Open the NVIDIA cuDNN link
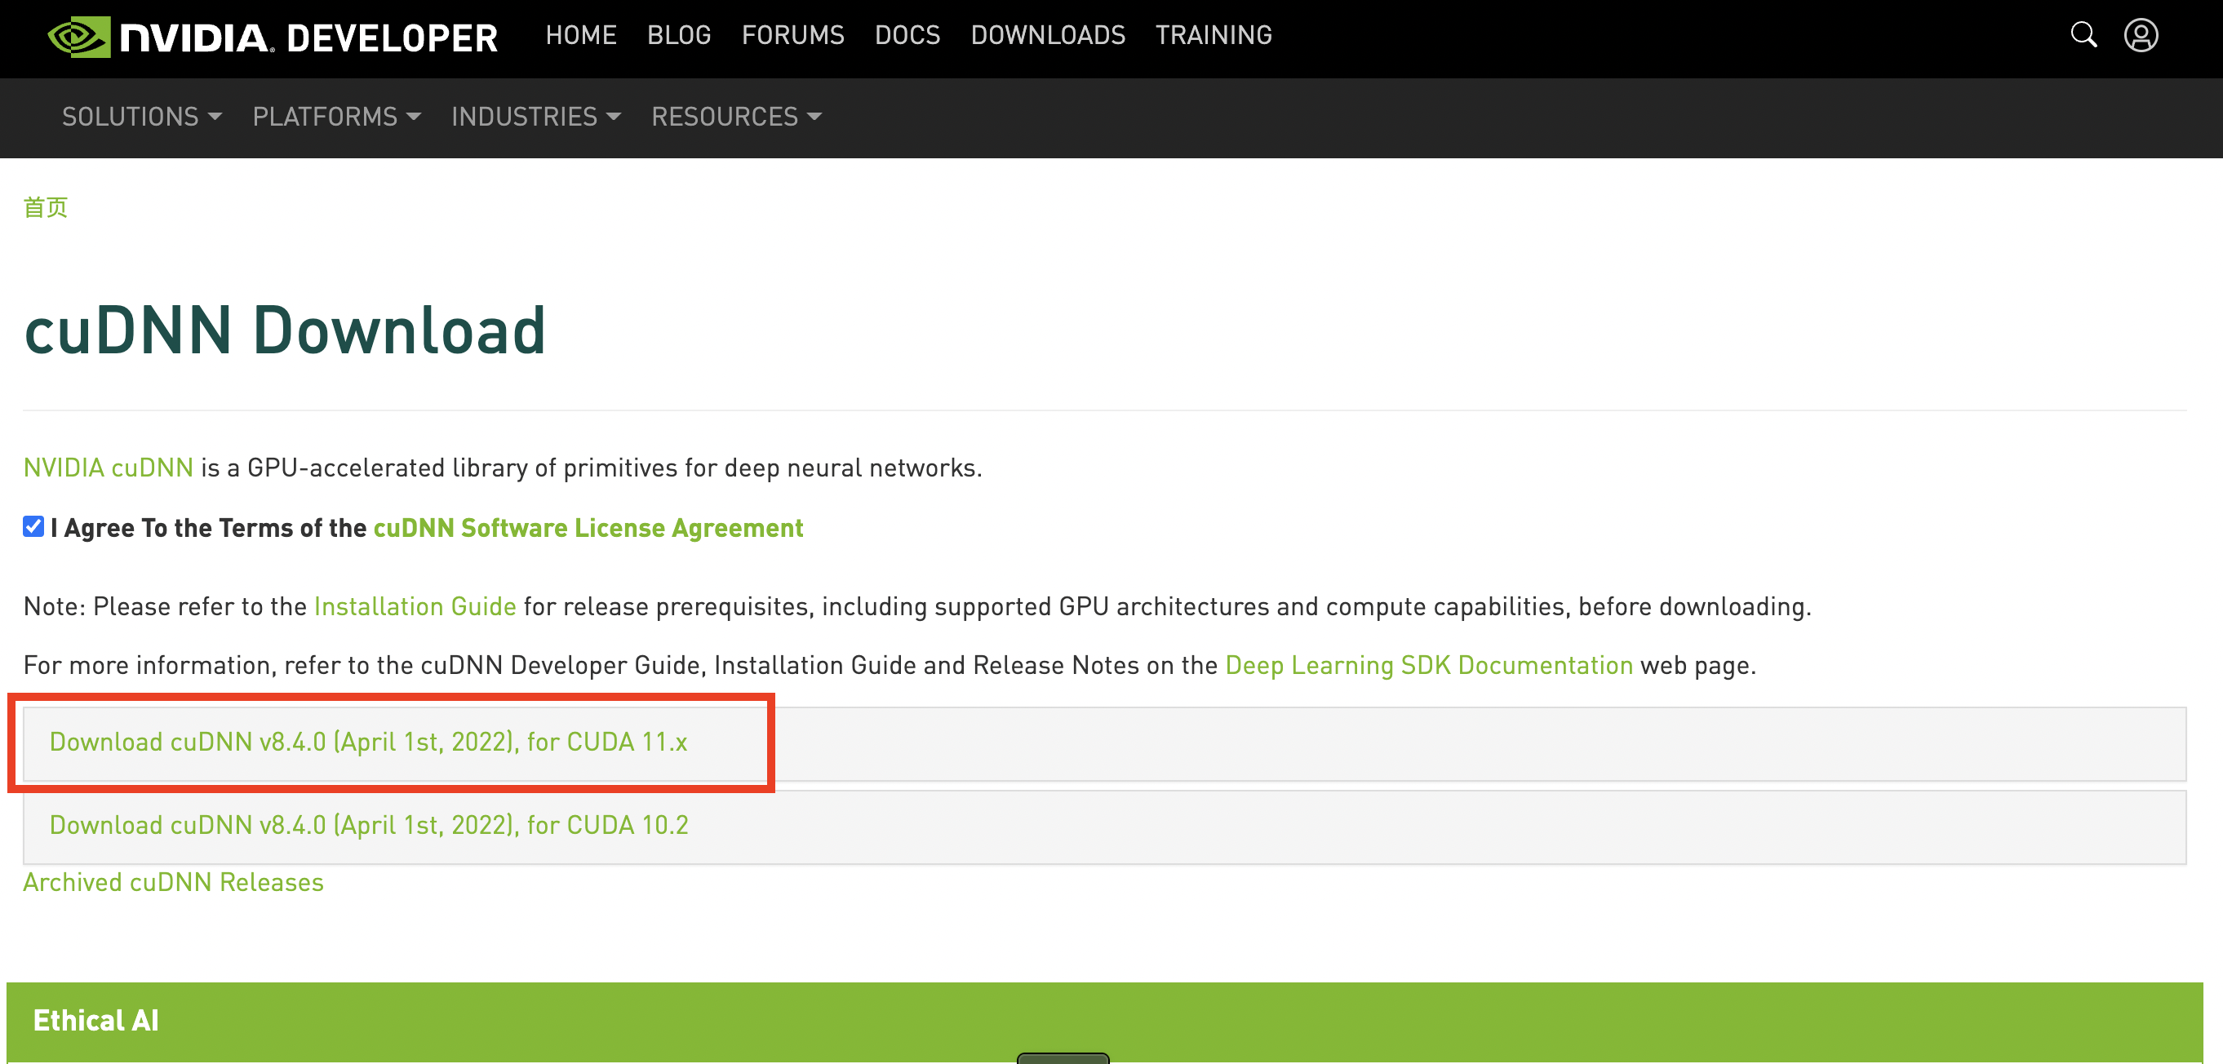This screenshot has width=2223, height=1064. pyautogui.click(x=108, y=468)
